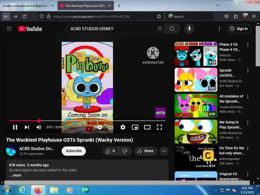
Task: List all tabs dropdown arrow
Action: click(218, 6)
